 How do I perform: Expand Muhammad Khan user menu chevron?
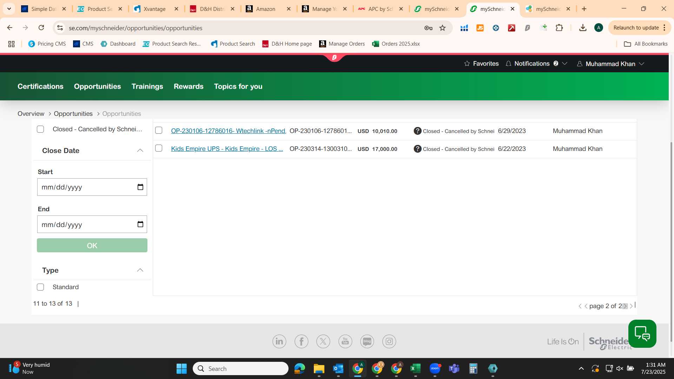click(x=642, y=64)
